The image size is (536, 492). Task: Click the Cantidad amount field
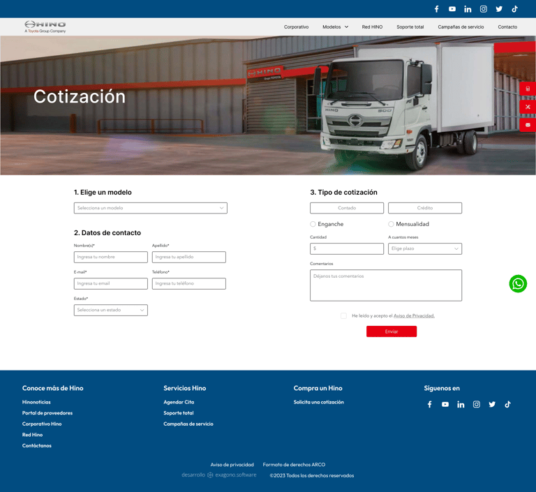point(347,249)
